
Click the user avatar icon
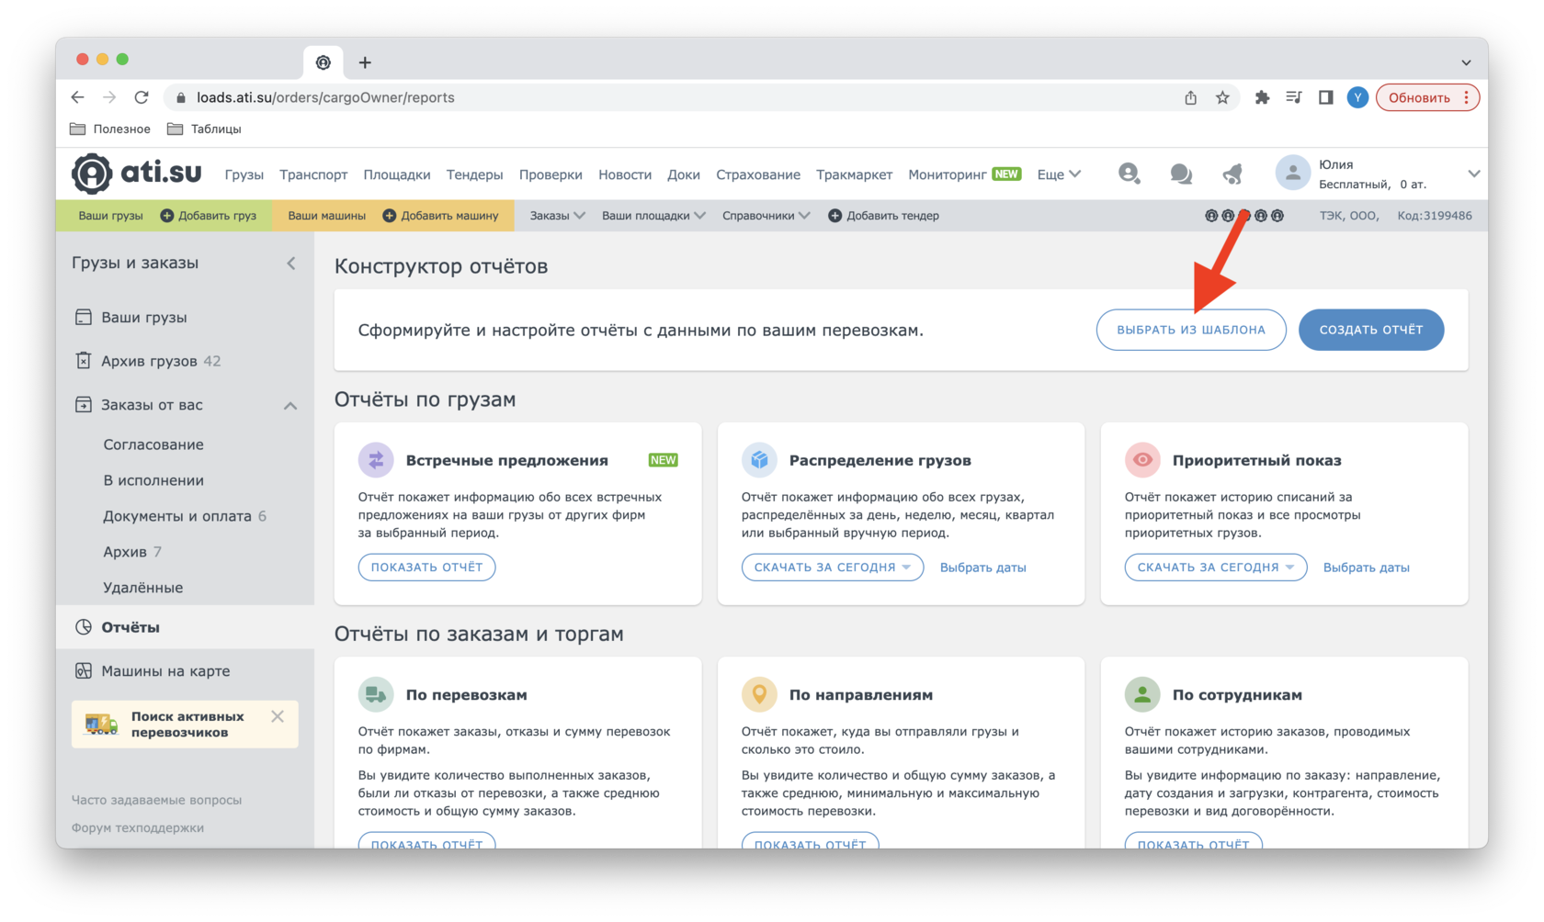(1292, 174)
